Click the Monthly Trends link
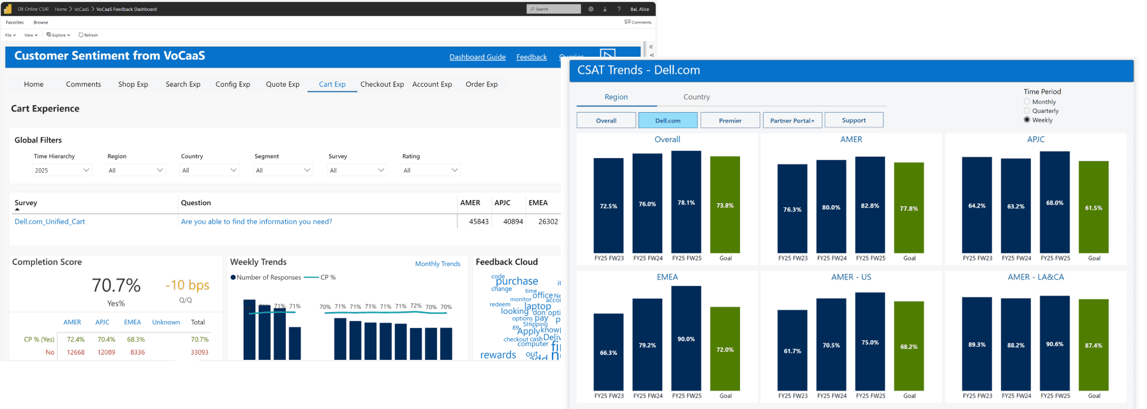This screenshot has width=1147, height=409. tap(438, 264)
